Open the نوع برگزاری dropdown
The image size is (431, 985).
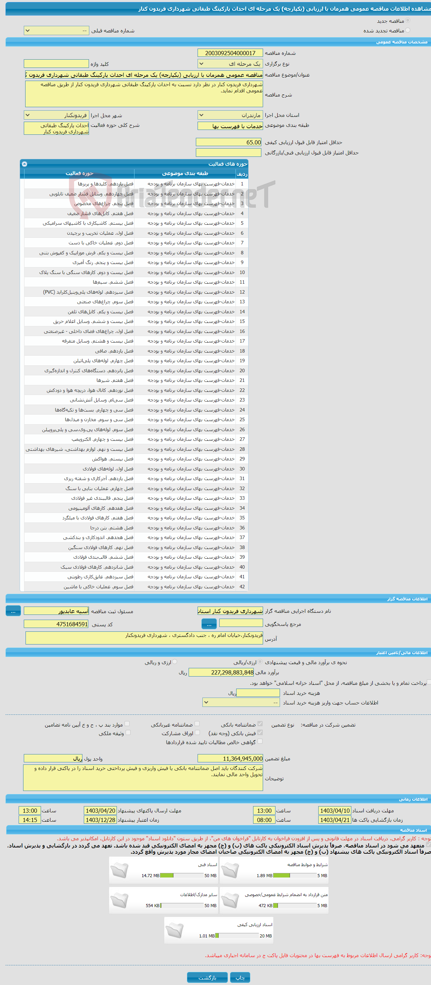coord(230,63)
